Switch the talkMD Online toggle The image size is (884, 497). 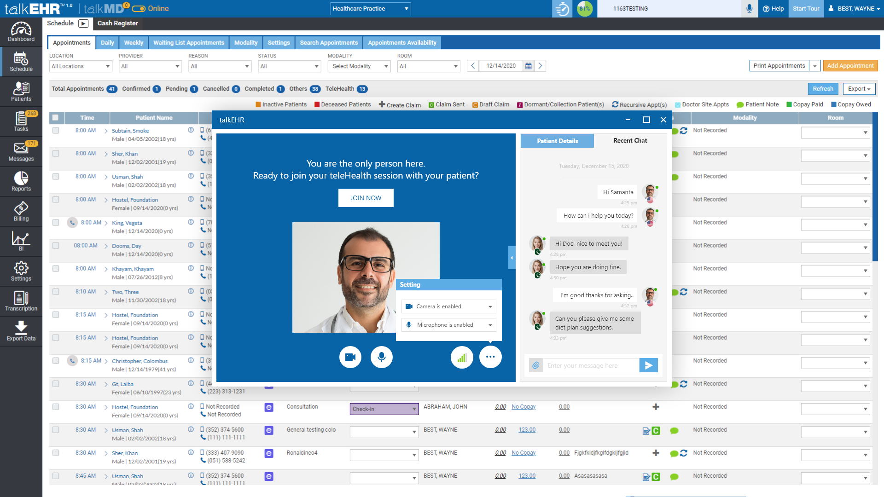pyautogui.click(x=139, y=9)
